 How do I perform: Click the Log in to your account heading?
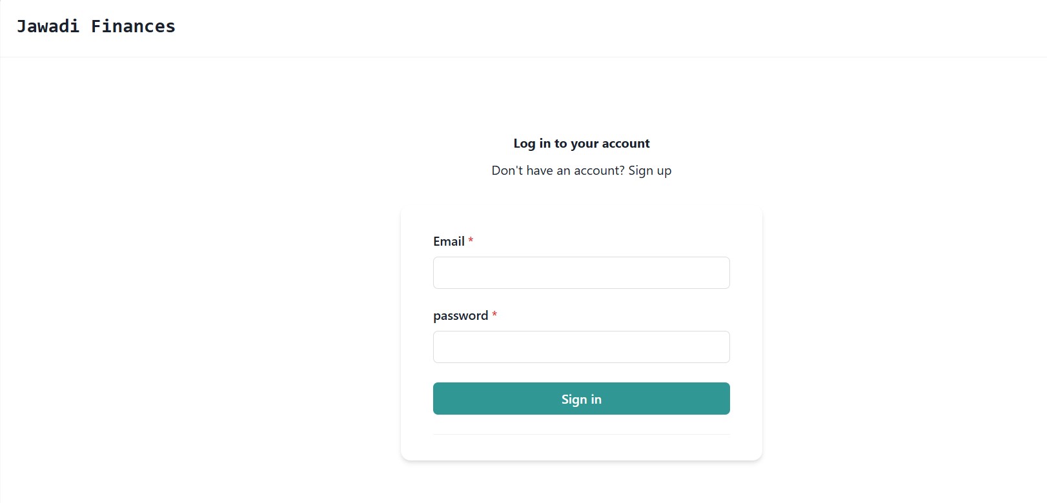coord(580,143)
